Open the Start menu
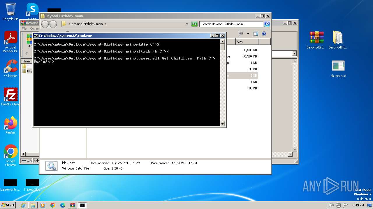 click(8, 205)
